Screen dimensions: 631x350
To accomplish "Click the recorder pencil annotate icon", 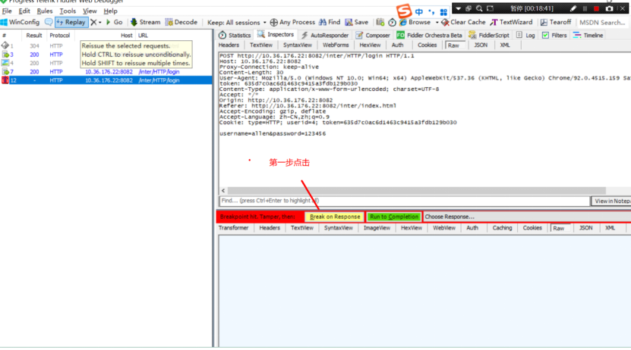I will coord(573,8).
